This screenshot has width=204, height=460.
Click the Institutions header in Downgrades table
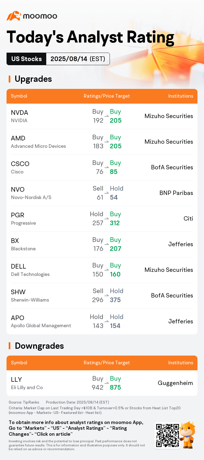coord(181,363)
